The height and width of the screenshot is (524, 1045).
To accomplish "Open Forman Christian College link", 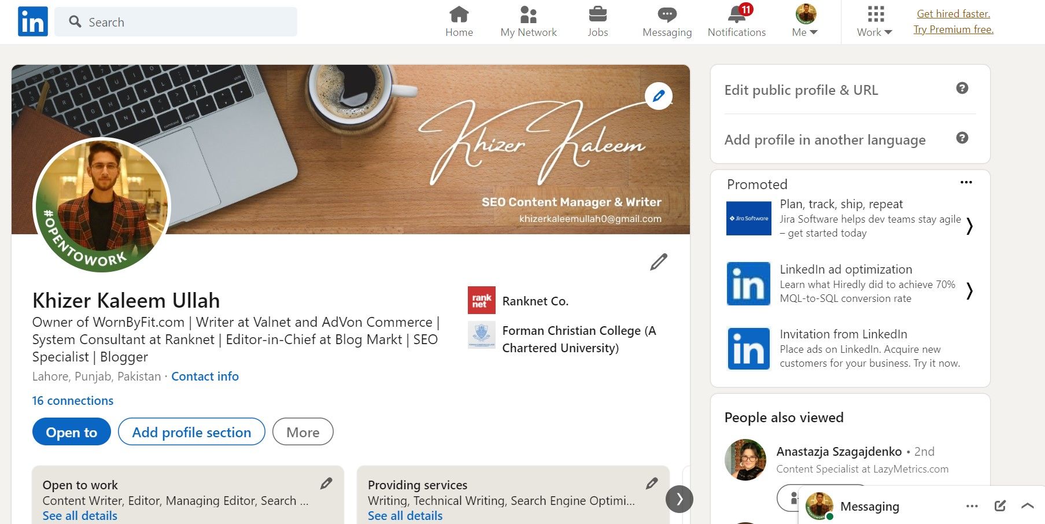I will 579,339.
